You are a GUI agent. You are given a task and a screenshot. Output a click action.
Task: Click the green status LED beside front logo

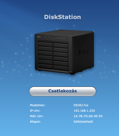(45, 37)
